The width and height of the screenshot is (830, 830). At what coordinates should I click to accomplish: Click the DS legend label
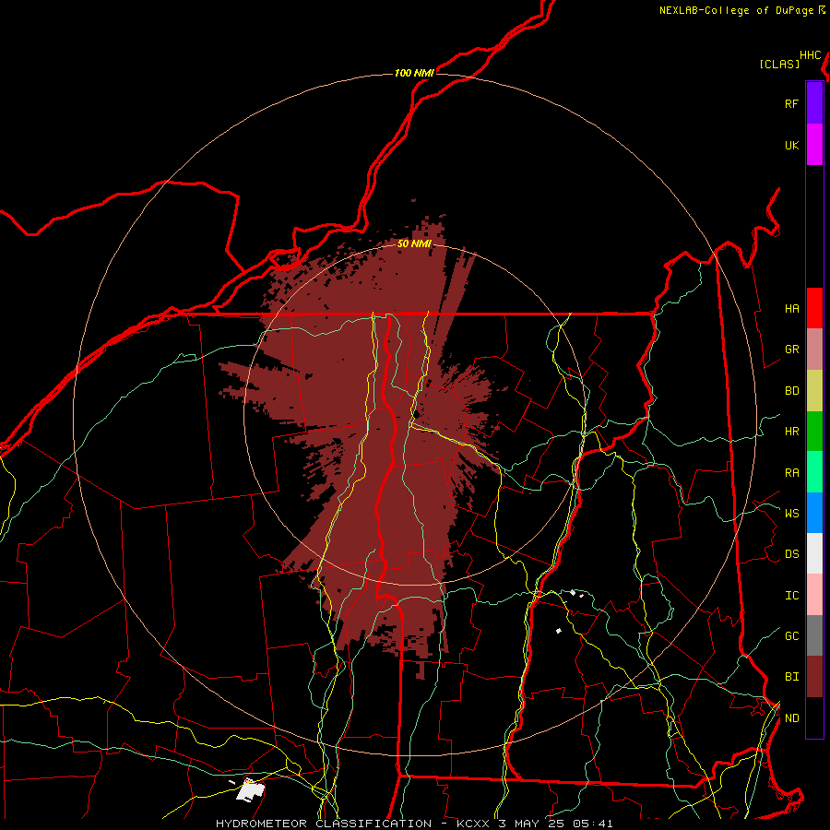tap(791, 554)
